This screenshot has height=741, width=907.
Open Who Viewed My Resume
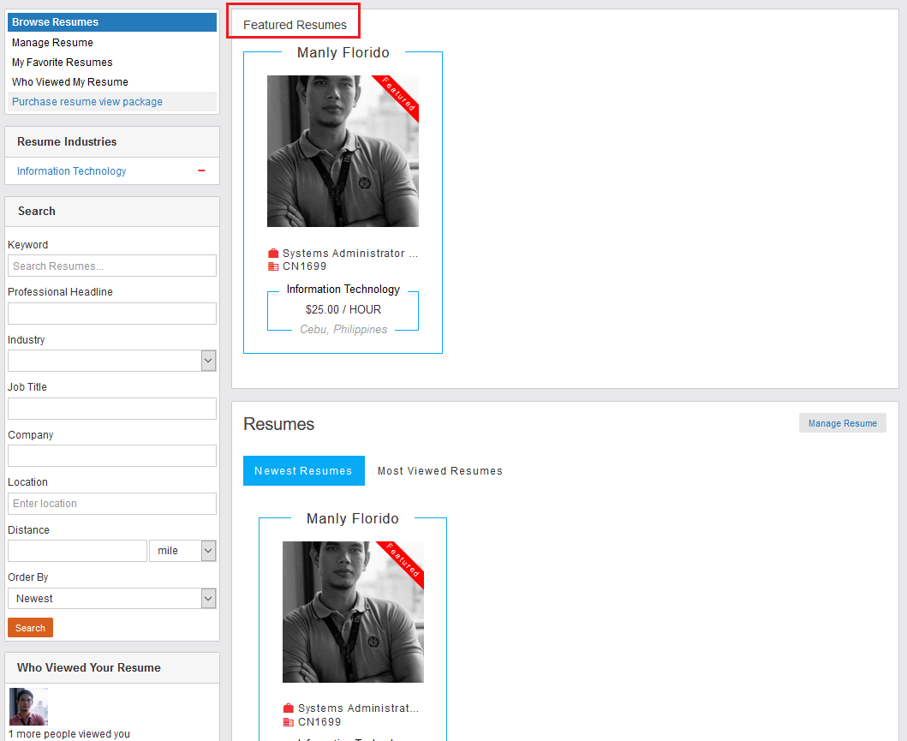pyautogui.click(x=70, y=82)
